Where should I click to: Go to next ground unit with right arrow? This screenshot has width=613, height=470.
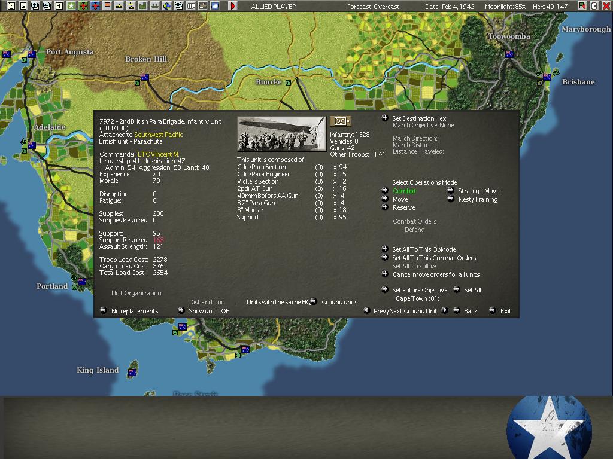point(445,311)
